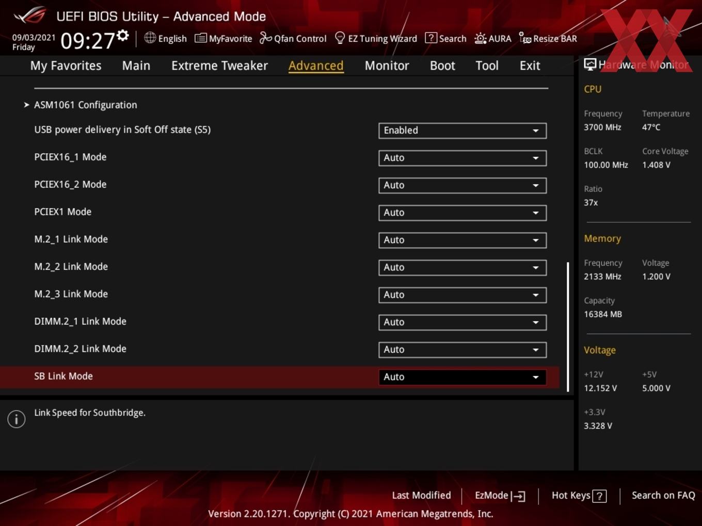Image resolution: width=702 pixels, height=526 pixels.
Task: Open PCIEX16_1 Mode dropdown
Action: point(462,158)
